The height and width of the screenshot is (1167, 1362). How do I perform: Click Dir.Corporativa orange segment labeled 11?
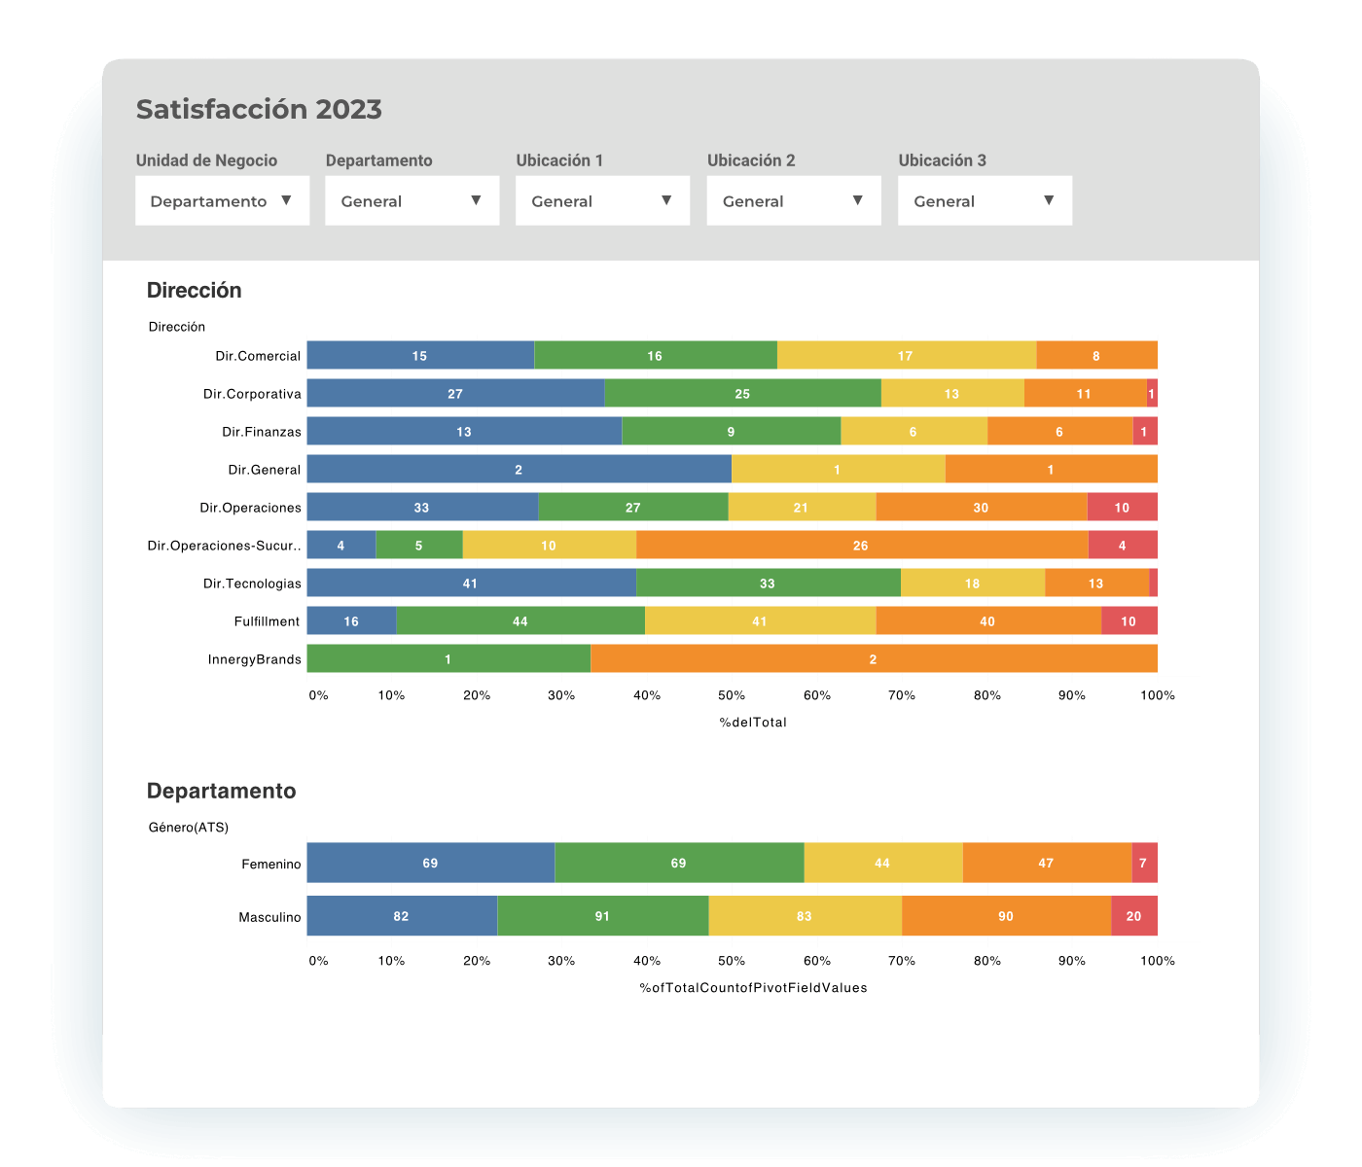pos(1086,393)
